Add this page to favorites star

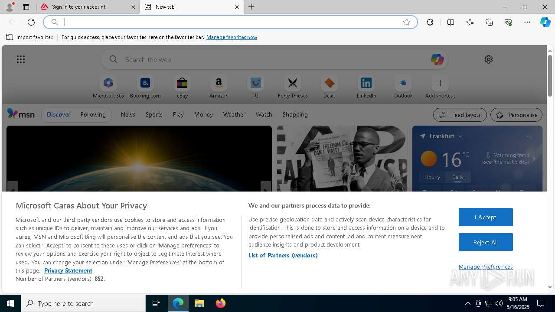[407, 22]
